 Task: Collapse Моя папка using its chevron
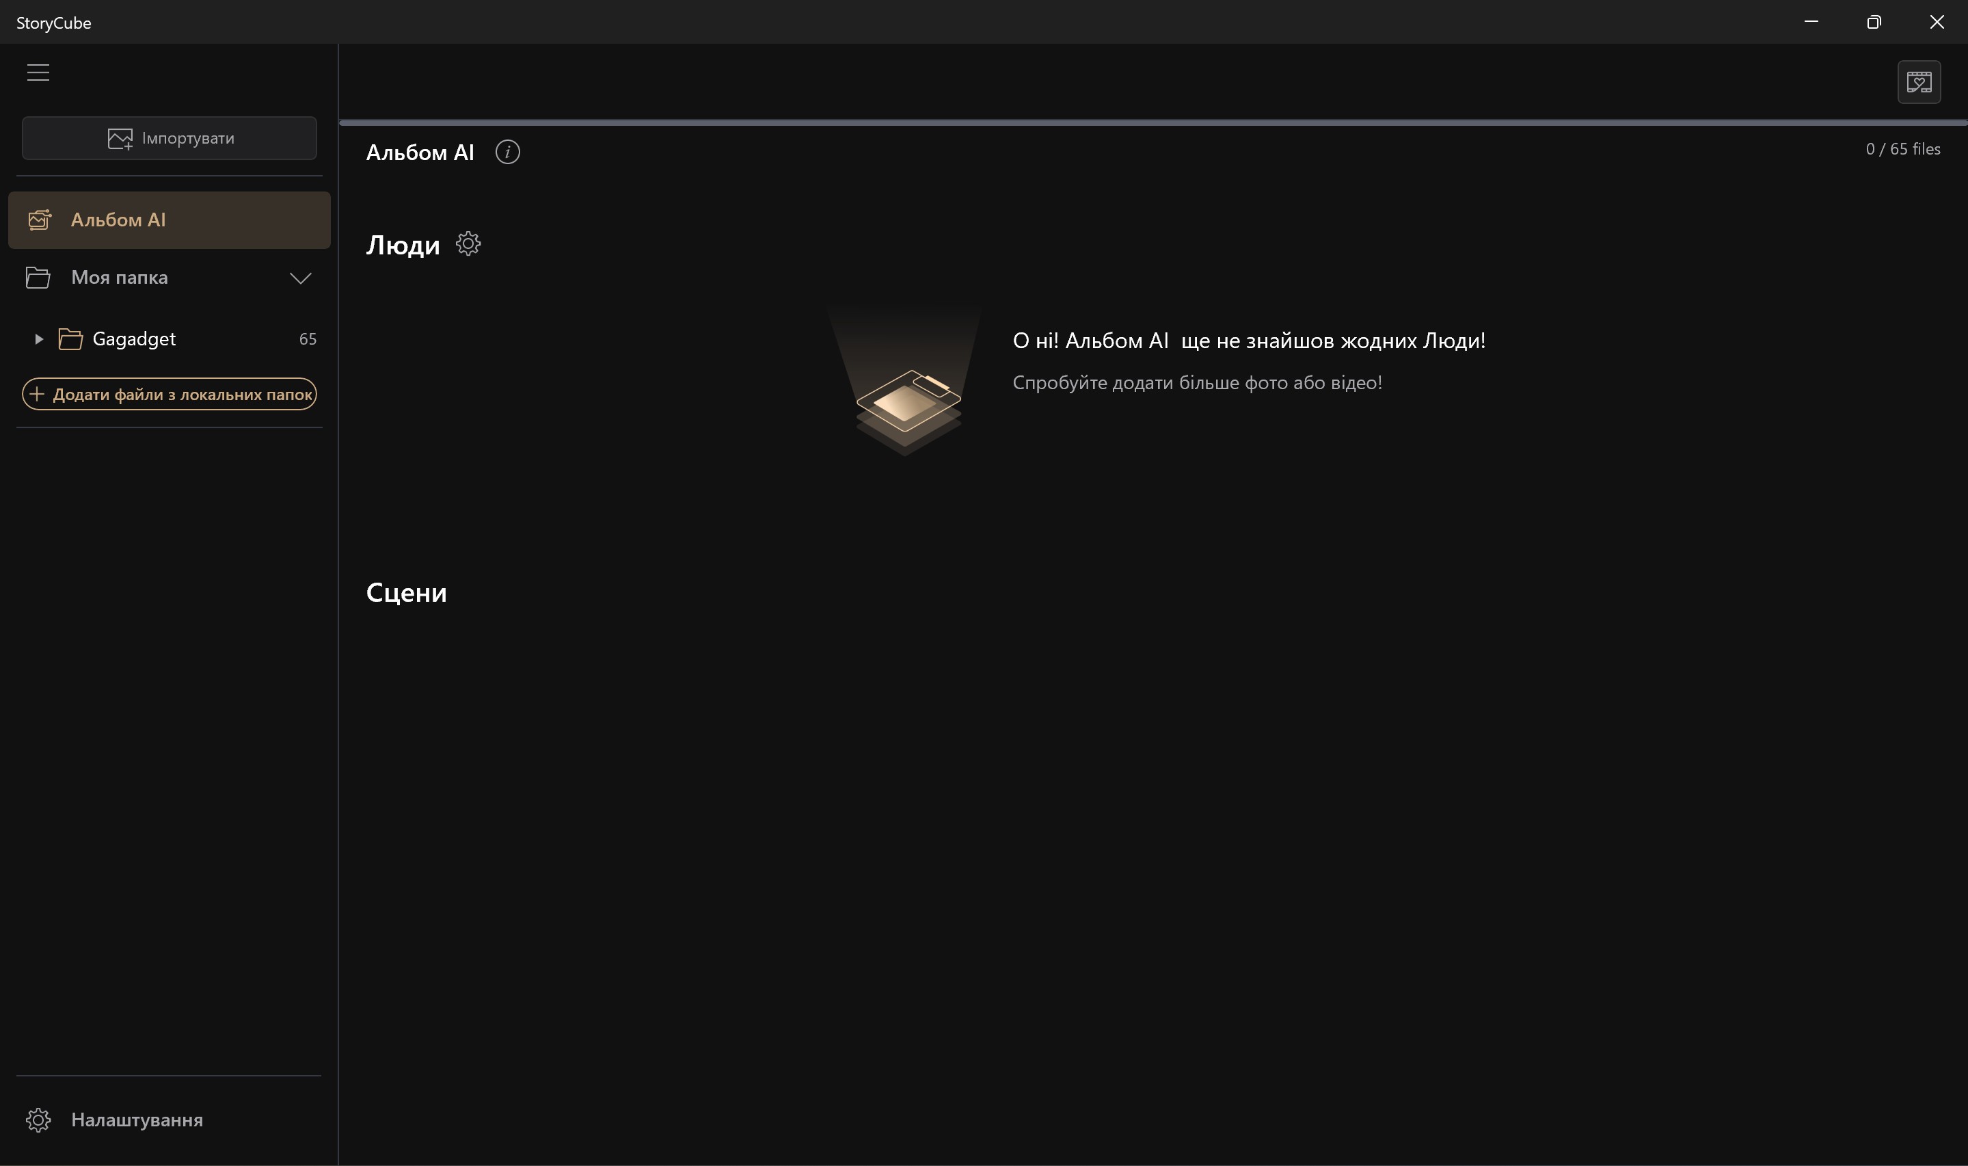coord(301,278)
